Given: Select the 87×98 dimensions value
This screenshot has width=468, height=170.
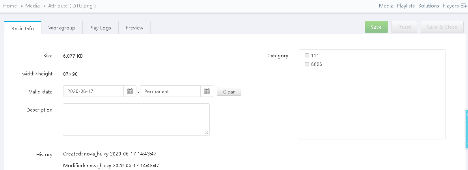Looking at the screenshot, I should click(x=71, y=74).
